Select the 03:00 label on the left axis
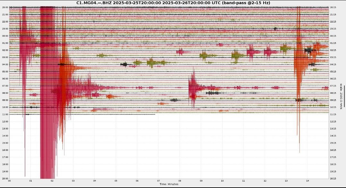The height and width of the screenshot is (188, 346). pyautogui.click(x=5, y=57)
